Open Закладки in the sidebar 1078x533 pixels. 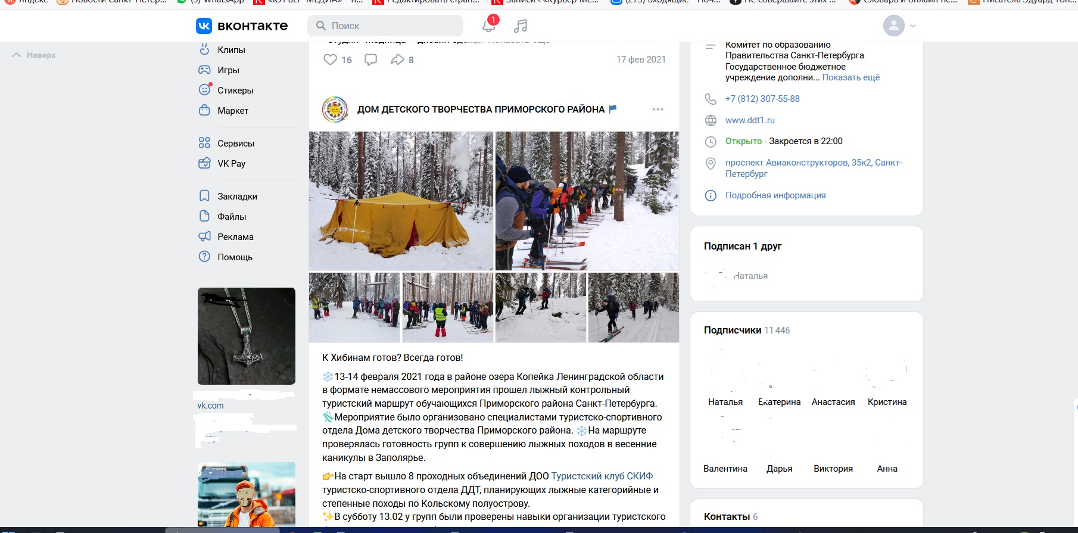[237, 197]
